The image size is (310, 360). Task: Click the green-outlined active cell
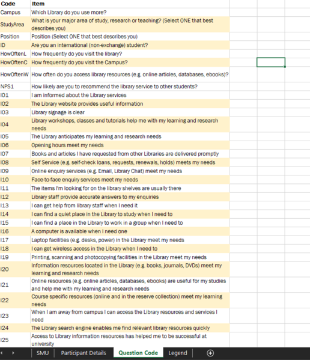pos(271,63)
